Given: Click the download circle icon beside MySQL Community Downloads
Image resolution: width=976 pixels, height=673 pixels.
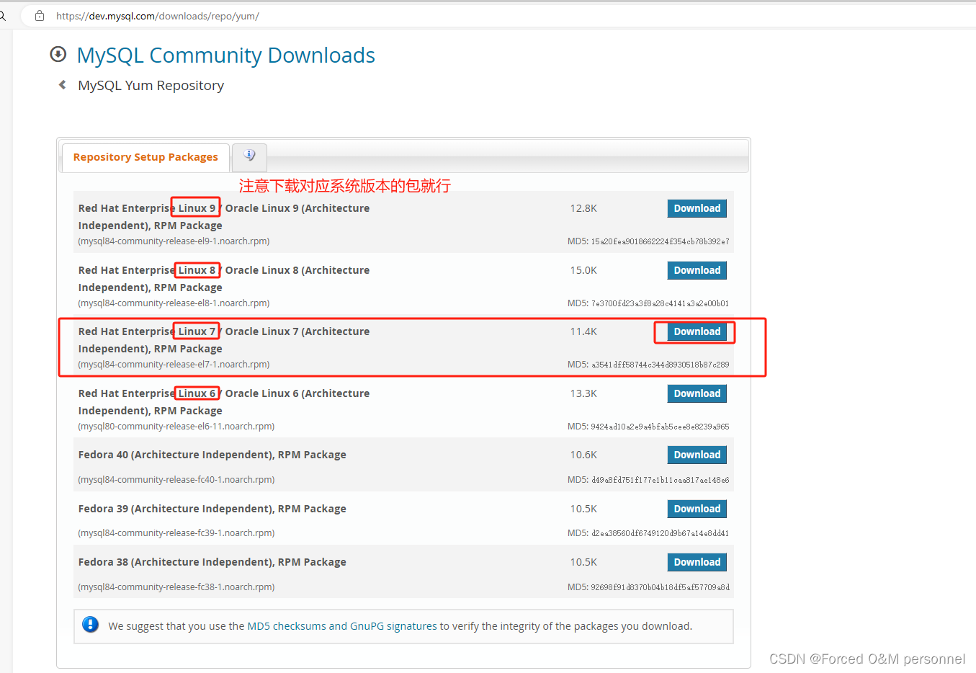Looking at the screenshot, I should click(x=58, y=54).
